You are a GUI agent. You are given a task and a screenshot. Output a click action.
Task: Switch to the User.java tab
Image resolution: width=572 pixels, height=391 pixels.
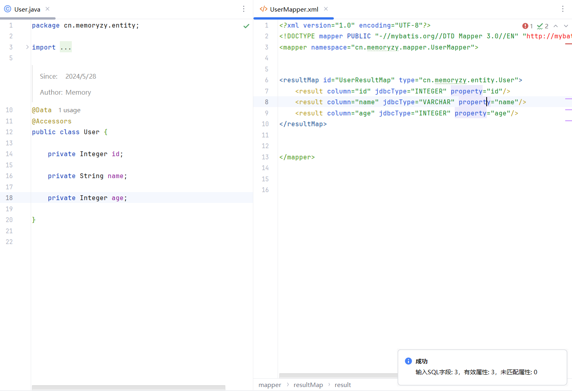(x=27, y=9)
